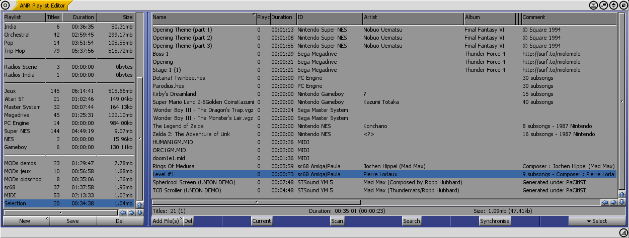Select the Opening Theme (part 2) track
This screenshot has height=238, width=629.
tap(384, 38)
